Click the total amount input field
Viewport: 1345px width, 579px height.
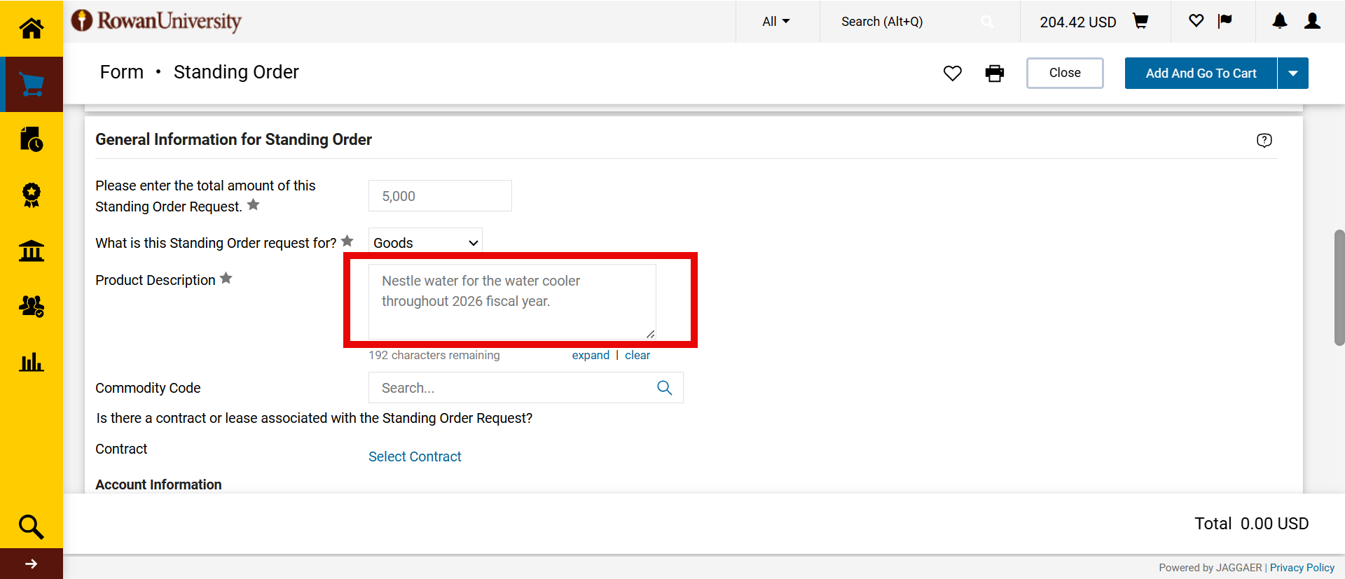click(x=440, y=196)
